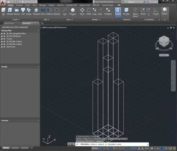Expand the G1_KW_OffsetLink backup file node
Image resolution: width=177 pixels, height=151 pixels.
pyautogui.click(x=2, y=36)
